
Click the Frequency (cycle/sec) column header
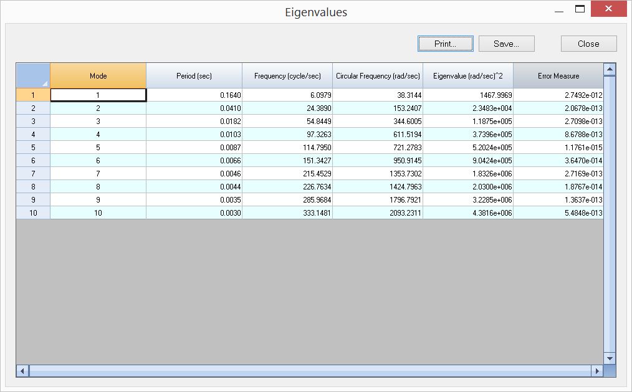pos(287,75)
